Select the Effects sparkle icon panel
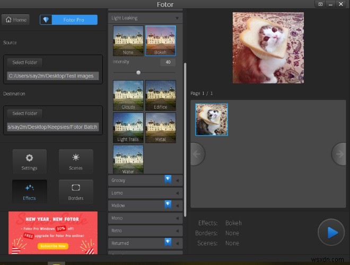Screen dimensions: 350x265 30,192
